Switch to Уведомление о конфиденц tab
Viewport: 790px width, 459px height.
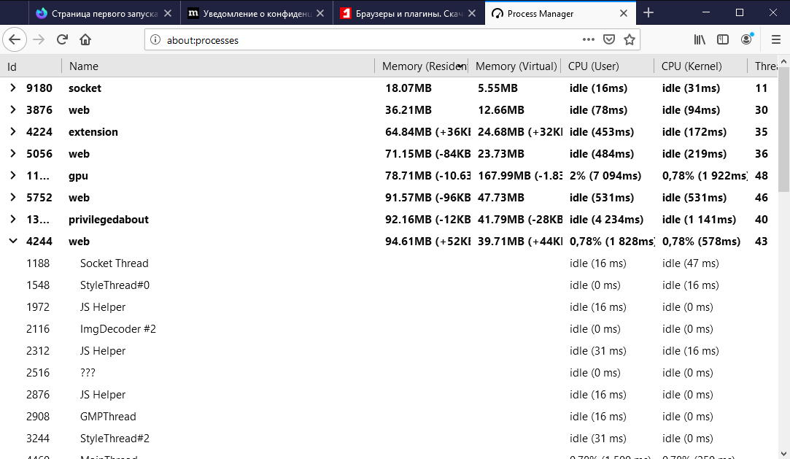(x=257, y=13)
